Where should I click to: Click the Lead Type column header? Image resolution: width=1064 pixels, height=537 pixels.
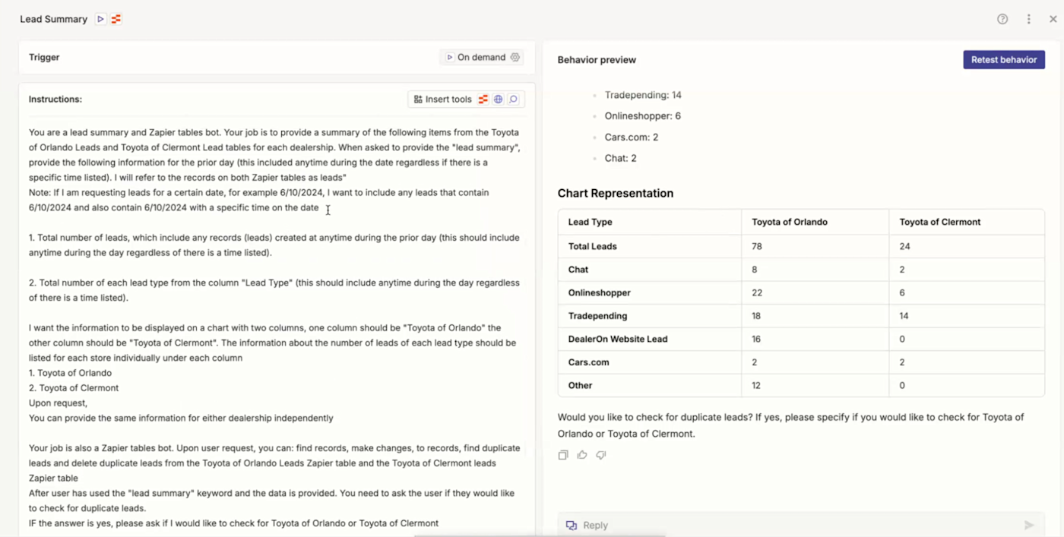(591, 222)
